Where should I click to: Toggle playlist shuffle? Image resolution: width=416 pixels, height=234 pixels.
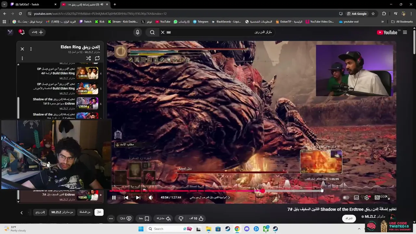pyautogui.click(x=88, y=58)
